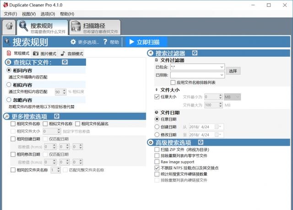
Task: Click the folder scan icon on 扫描路径 tab
Action: (x=76, y=26)
